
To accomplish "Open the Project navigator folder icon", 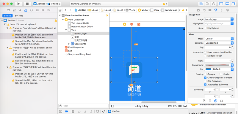I will (9, 10).
